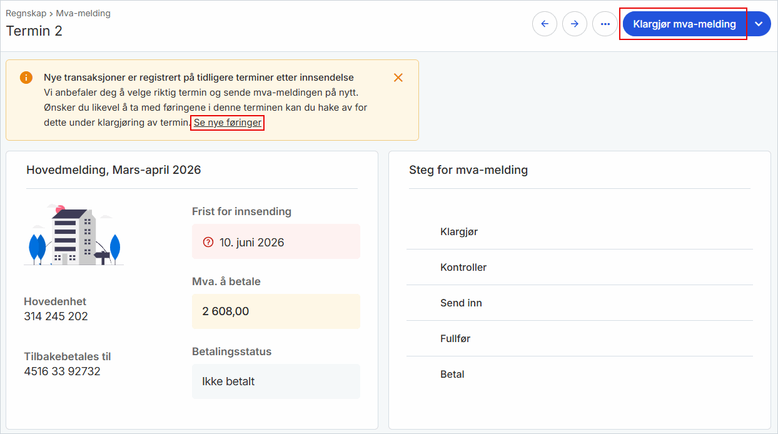Click the deadline value 10. juni 2026
778x434 pixels.
click(x=251, y=242)
